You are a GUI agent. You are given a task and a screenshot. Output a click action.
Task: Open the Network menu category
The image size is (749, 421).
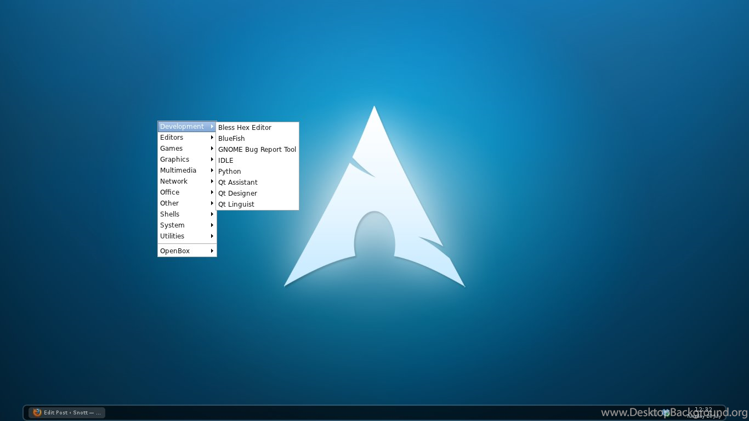[x=174, y=181]
